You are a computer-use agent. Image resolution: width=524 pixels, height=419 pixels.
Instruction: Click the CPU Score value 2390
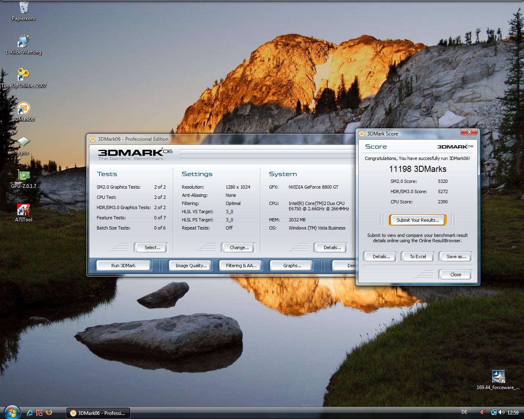443,202
